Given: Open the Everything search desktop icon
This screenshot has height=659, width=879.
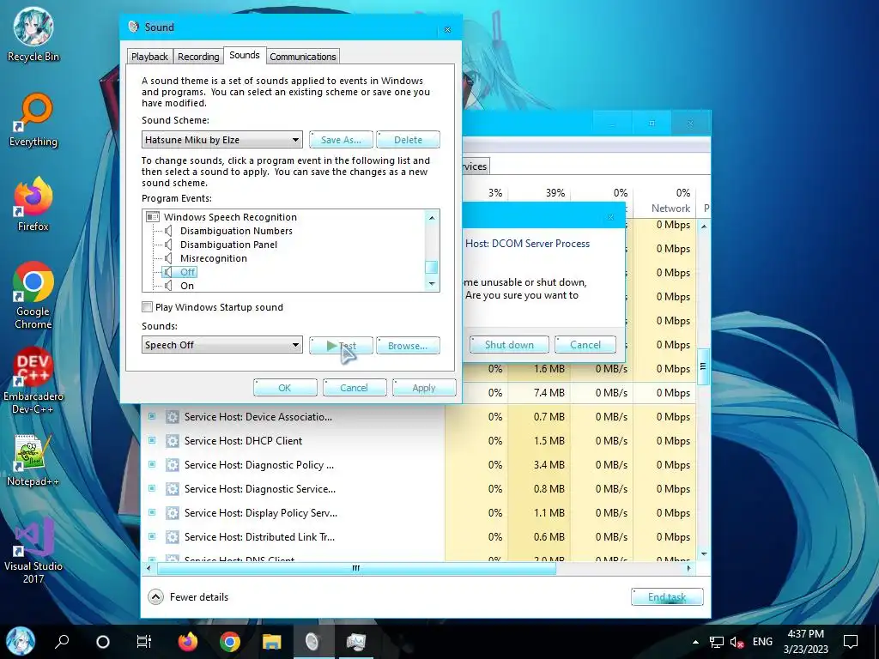Looking at the screenshot, I should (33, 120).
